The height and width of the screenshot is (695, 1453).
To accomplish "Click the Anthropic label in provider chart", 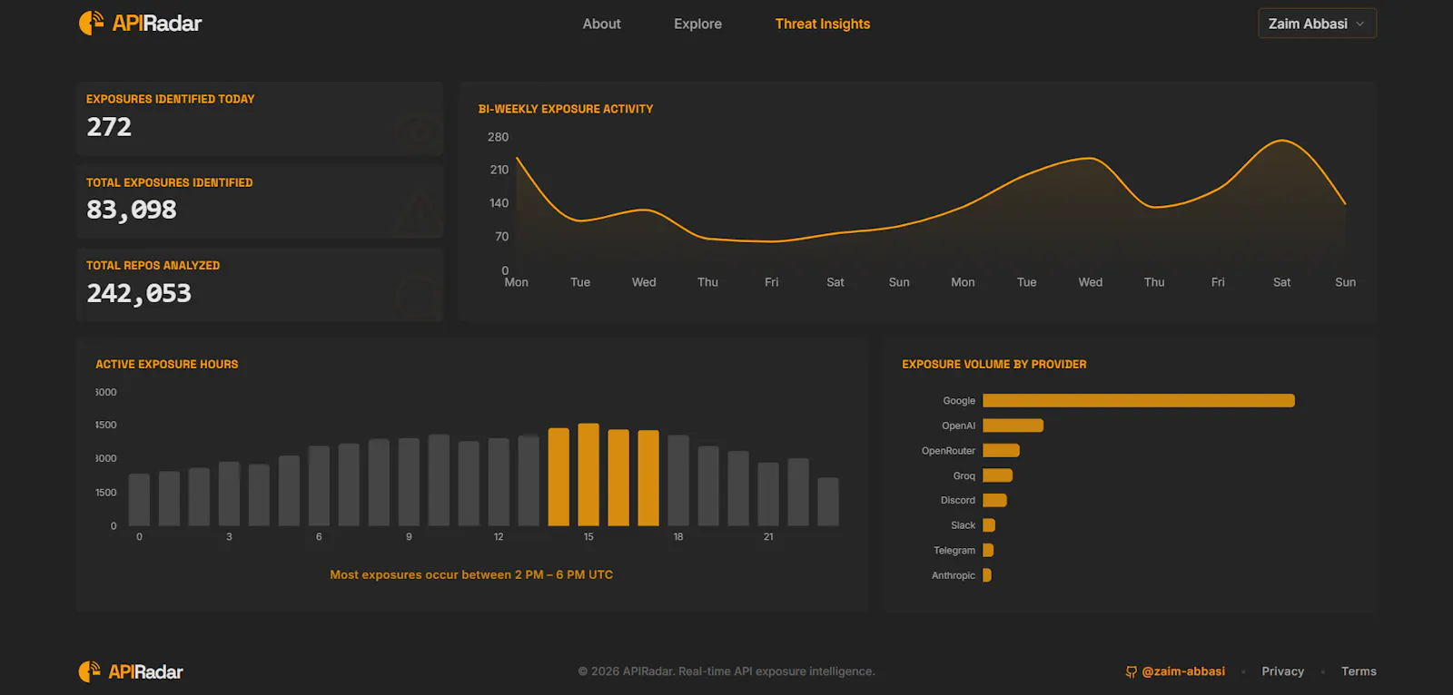I will point(954,575).
